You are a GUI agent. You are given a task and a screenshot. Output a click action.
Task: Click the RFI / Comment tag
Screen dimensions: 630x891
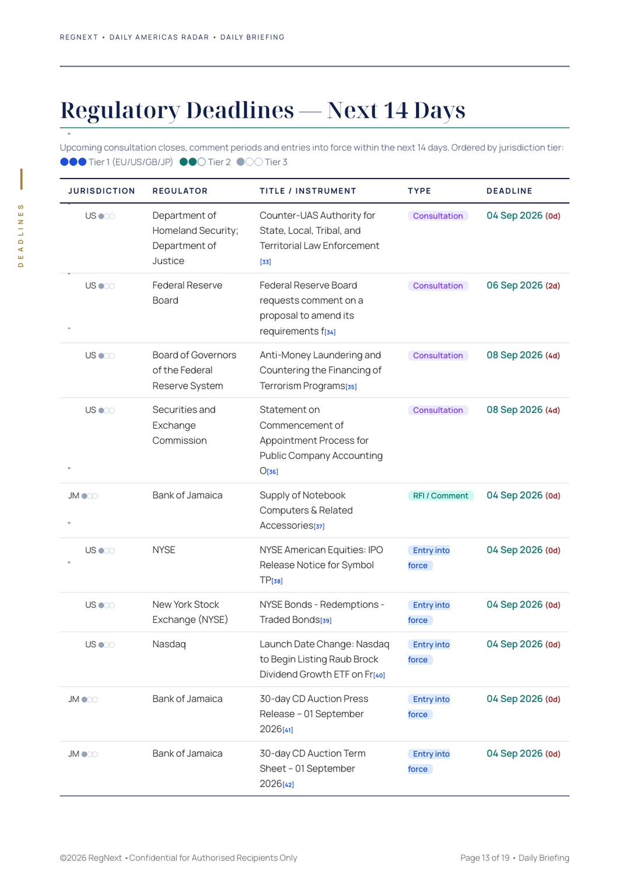(x=440, y=496)
